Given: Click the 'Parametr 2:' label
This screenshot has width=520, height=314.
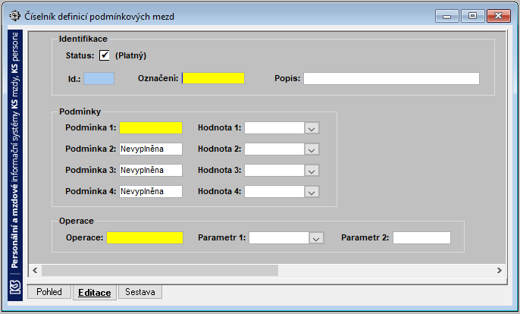Looking at the screenshot, I should pyautogui.click(x=365, y=237).
